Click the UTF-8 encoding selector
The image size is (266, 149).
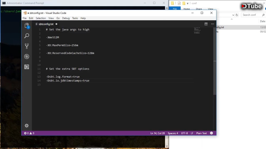[x=185, y=133]
